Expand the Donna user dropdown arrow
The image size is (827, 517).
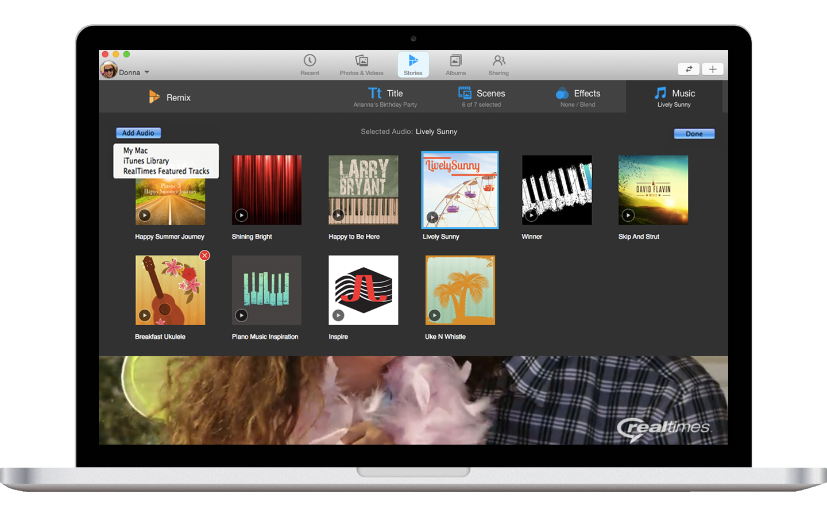click(x=147, y=72)
